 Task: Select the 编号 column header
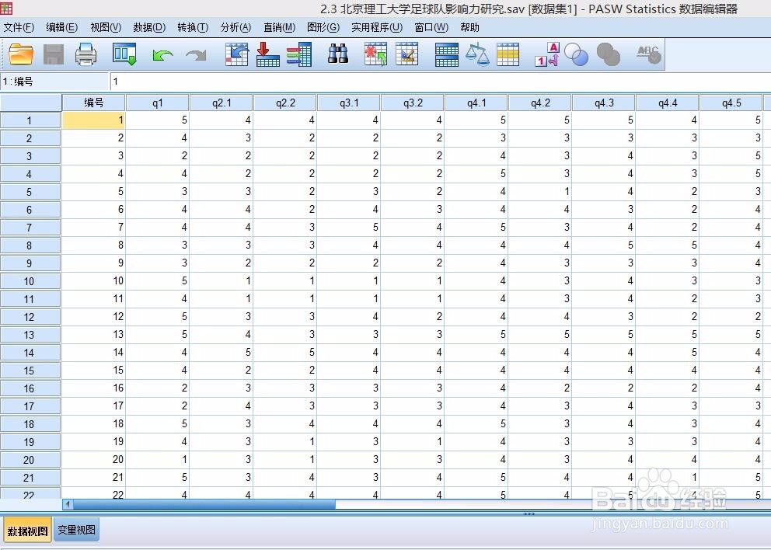coord(93,103)
